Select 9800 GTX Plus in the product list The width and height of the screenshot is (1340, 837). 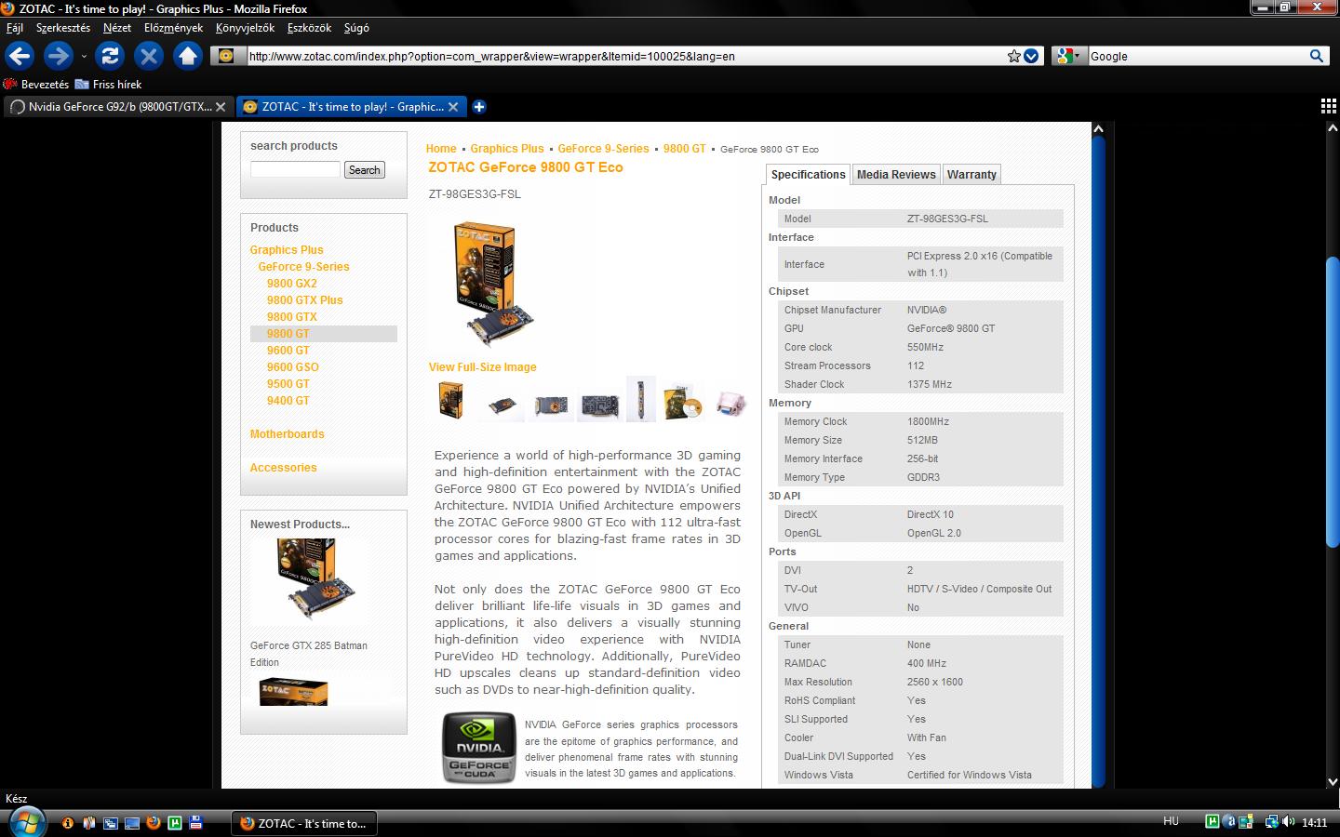point(305,300)
